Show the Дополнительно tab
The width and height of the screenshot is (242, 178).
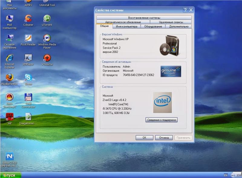click(x=179, y=26)
